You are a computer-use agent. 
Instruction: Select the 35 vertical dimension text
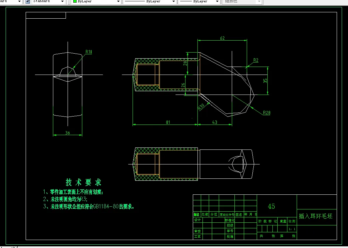pos(265,81)
